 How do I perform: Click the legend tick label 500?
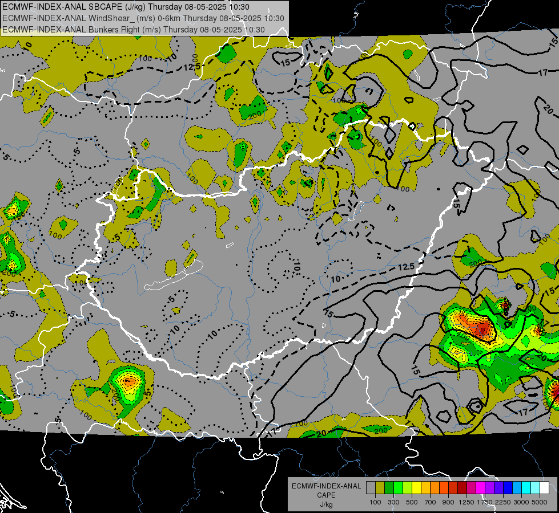(x=412, y=502)
